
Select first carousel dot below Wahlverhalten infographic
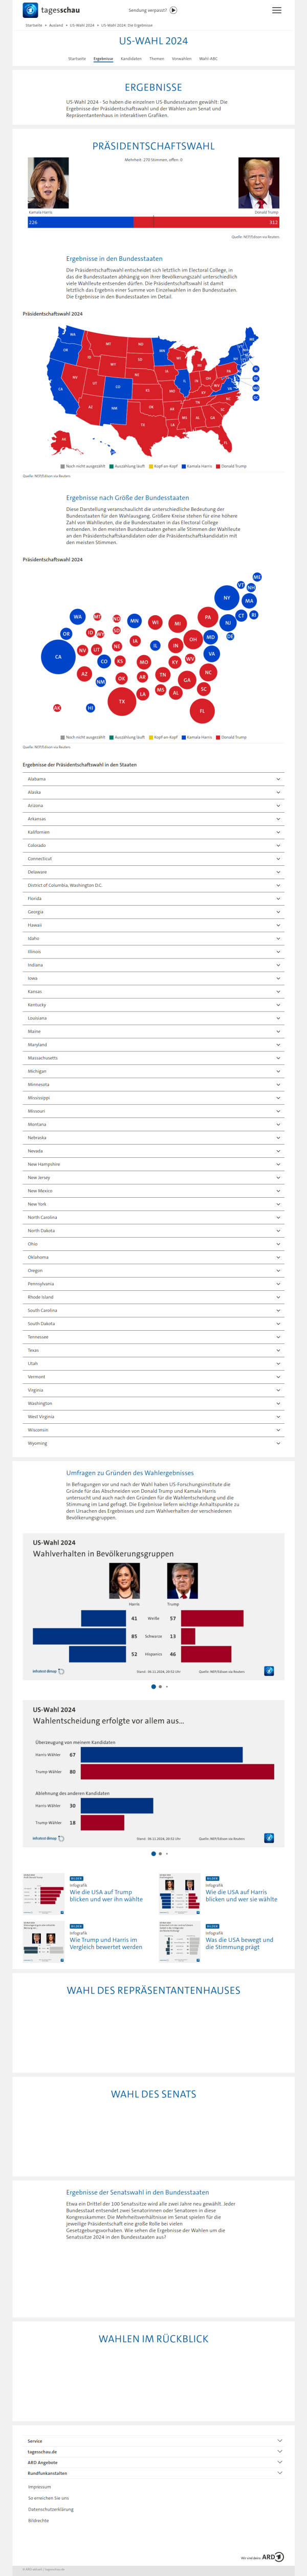point(153,1687)
